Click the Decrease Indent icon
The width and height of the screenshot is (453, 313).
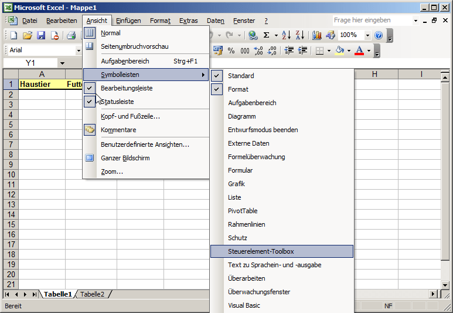(289, 51)
